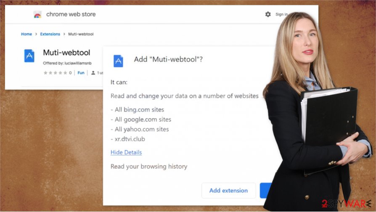Click 'All bing.com sites' entry
The width and height of the screenshot is (376, 212).
tap(138, 110)
